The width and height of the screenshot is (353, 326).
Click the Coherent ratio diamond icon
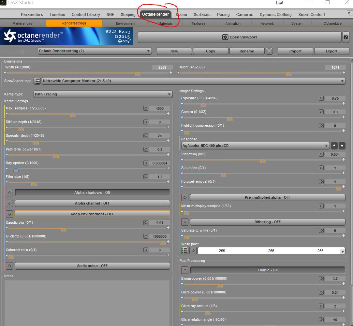click(146, 250)
